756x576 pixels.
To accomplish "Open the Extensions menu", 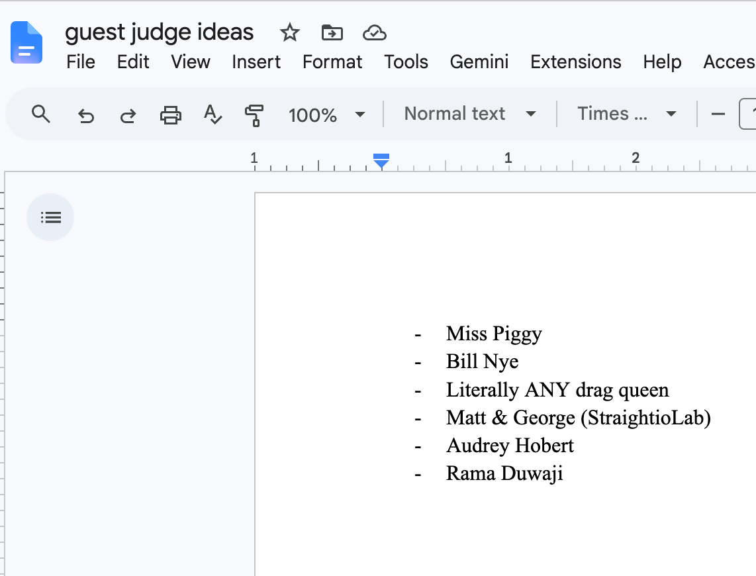I will 576,62.
